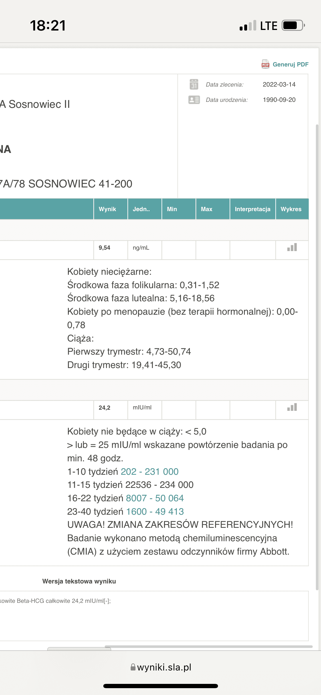Tap the cellular signal strength icon
The image size is (321, 695).
pos(248,26)
